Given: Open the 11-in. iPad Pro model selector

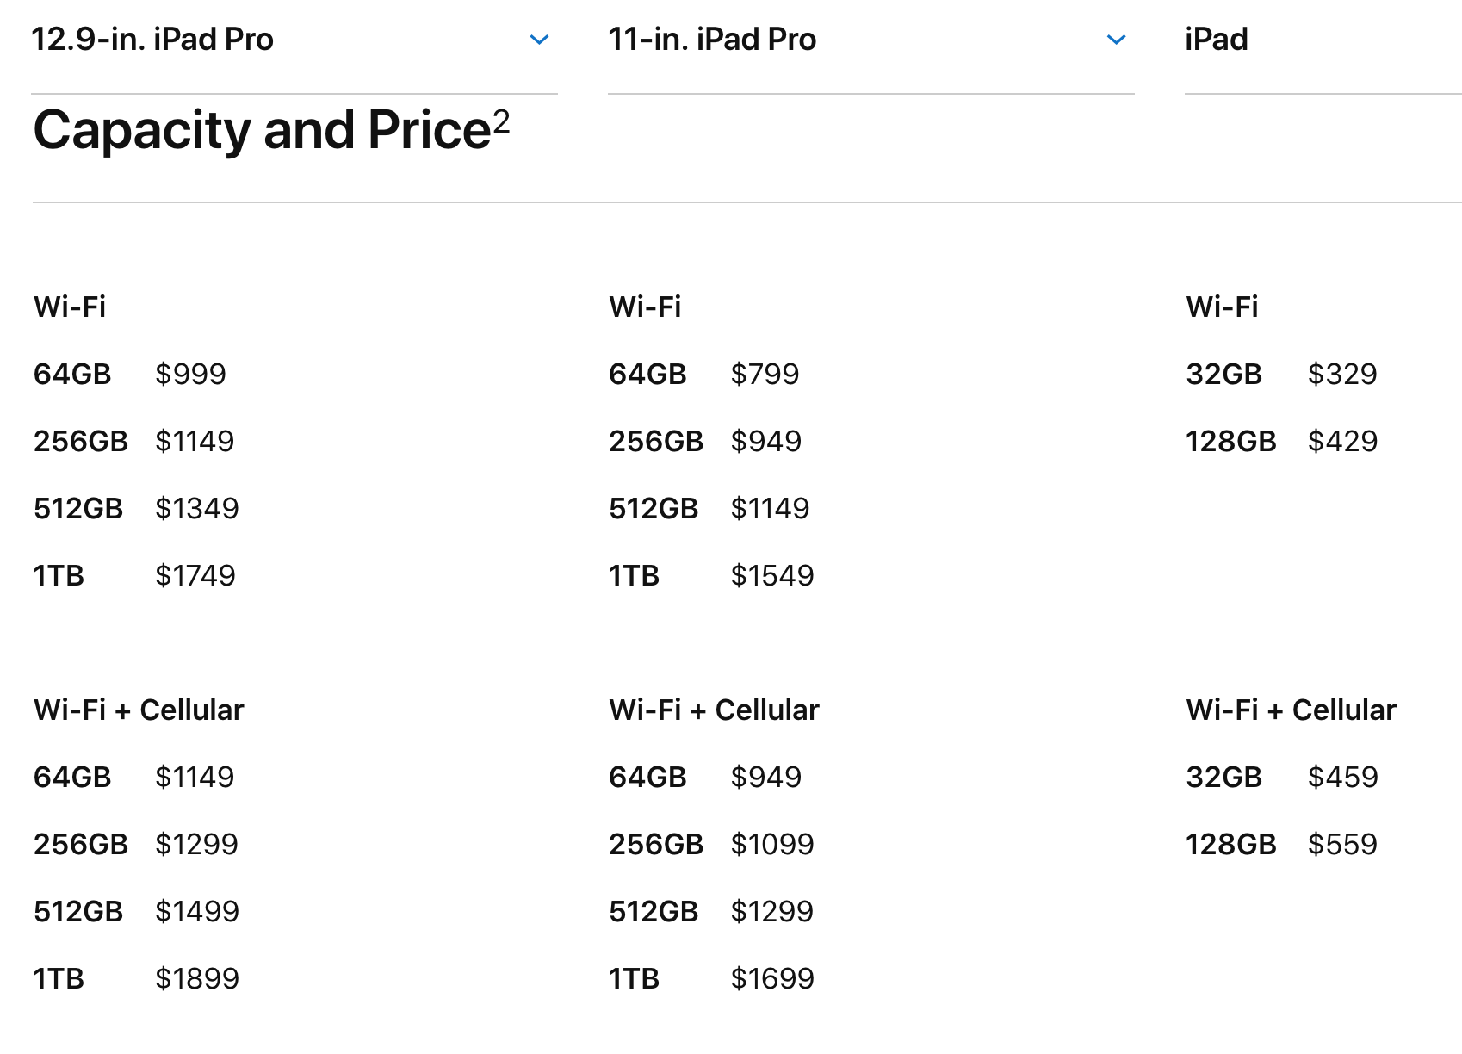Looking at the screenshot, I should click(712, 40).
